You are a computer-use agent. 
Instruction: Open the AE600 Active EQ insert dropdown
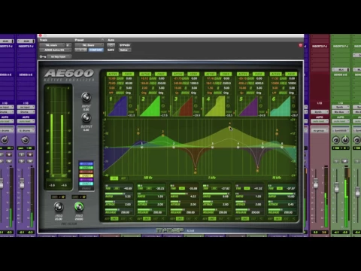click(55, 50)
